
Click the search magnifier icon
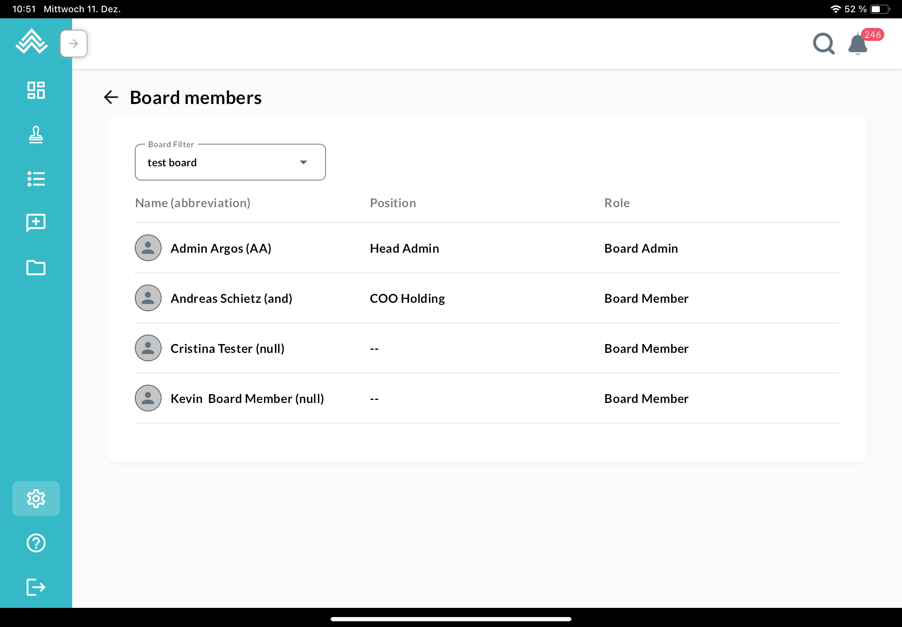(823, 43)
